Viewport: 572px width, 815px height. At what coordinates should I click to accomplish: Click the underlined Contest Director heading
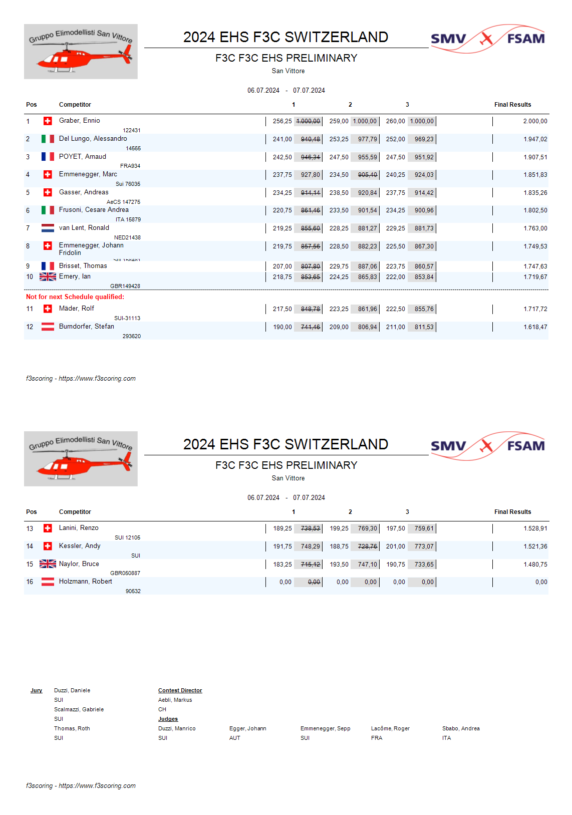[x=180, y=690]
